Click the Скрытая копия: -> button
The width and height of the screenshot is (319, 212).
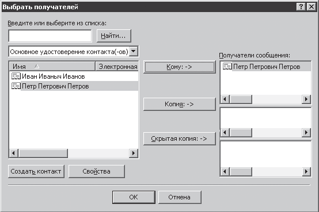pyautogui.click(x=180, y=138)
